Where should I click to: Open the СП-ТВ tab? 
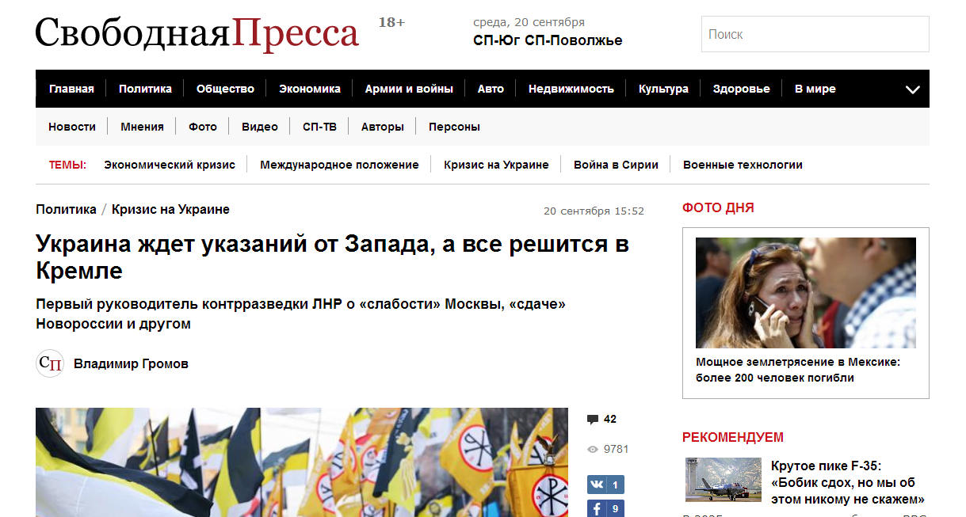tap(319, 127)
